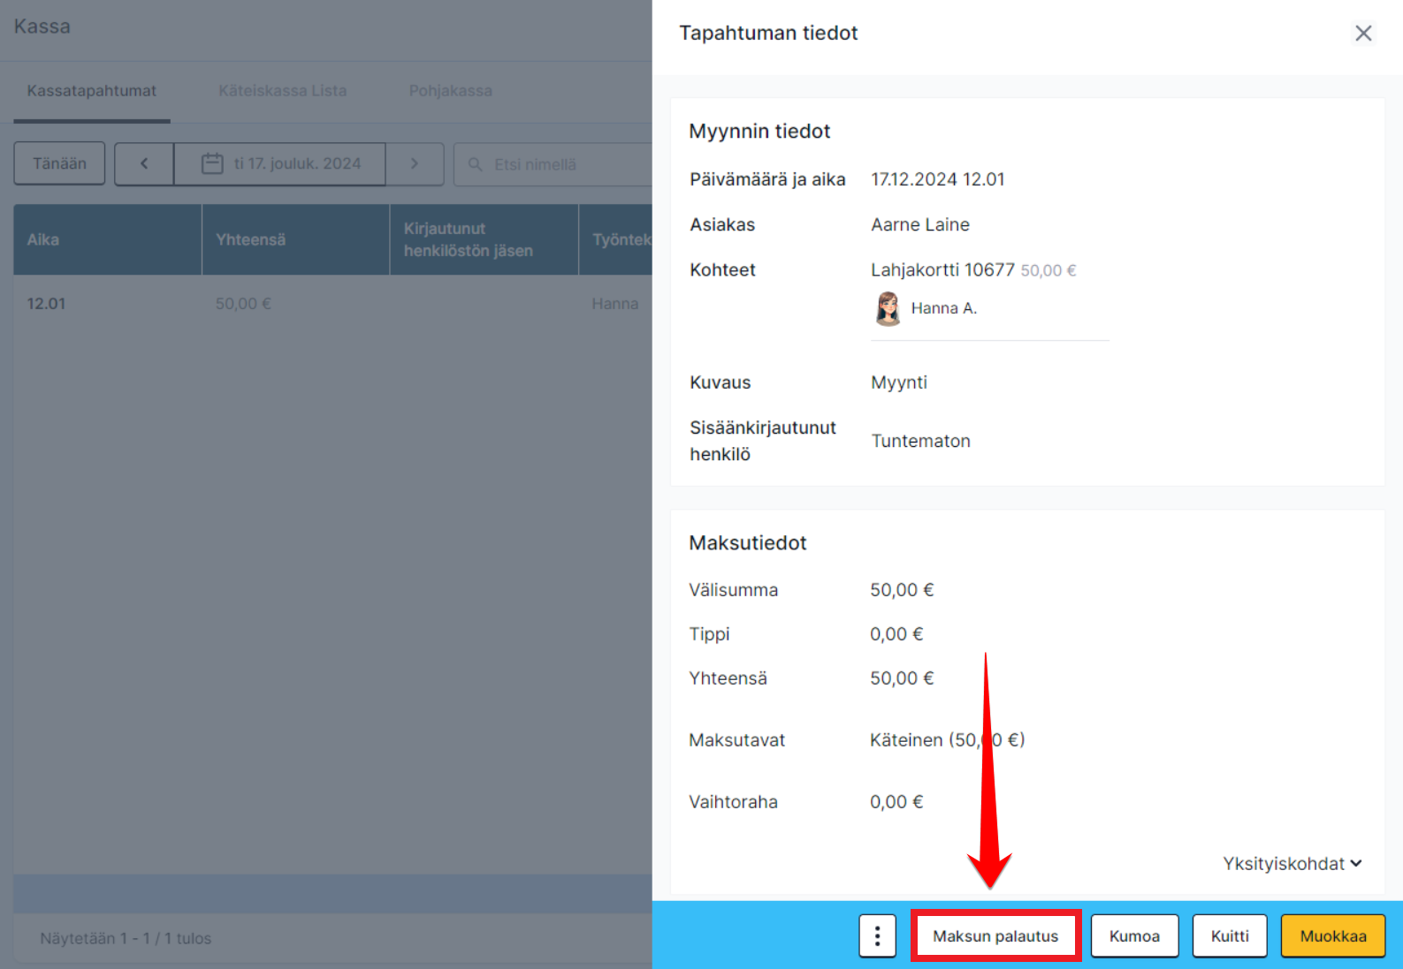Click the Tänään button

click(59, 163)
